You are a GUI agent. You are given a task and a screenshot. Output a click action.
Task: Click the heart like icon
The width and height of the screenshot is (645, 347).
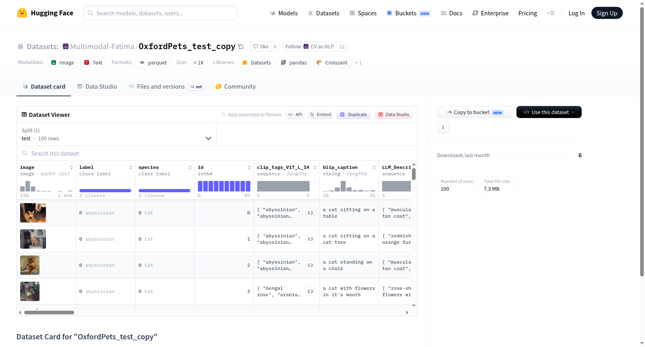(256, 46)
